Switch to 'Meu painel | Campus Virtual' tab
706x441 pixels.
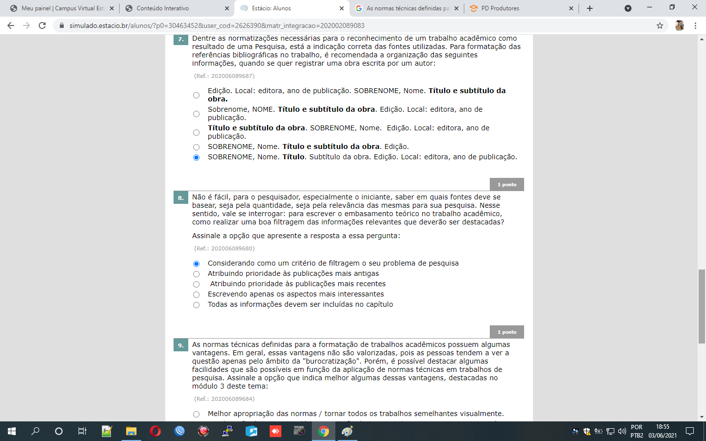coord(59,8)
